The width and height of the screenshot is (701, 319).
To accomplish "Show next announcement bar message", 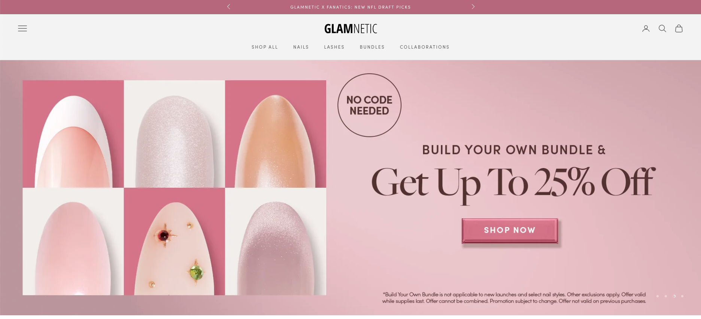I will [x=473, y=7].
